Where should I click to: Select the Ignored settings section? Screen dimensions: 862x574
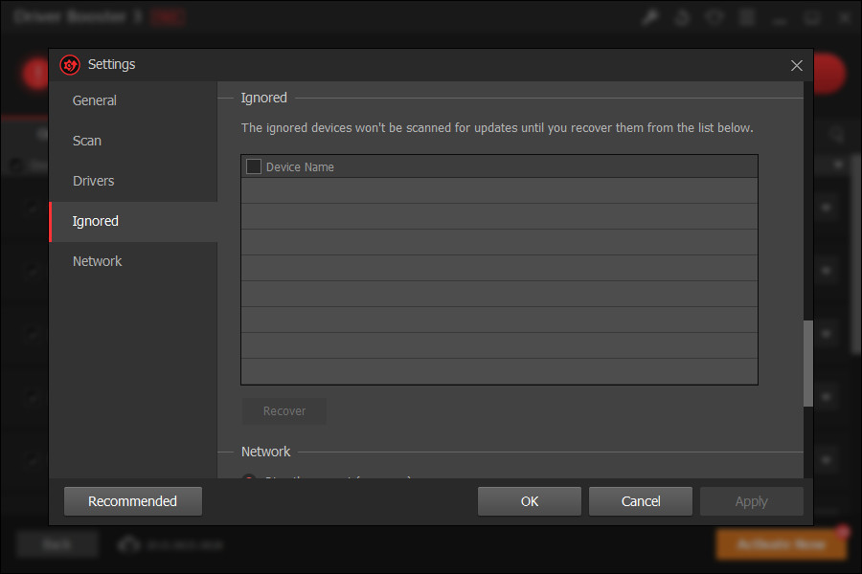(x=95, y=221)
